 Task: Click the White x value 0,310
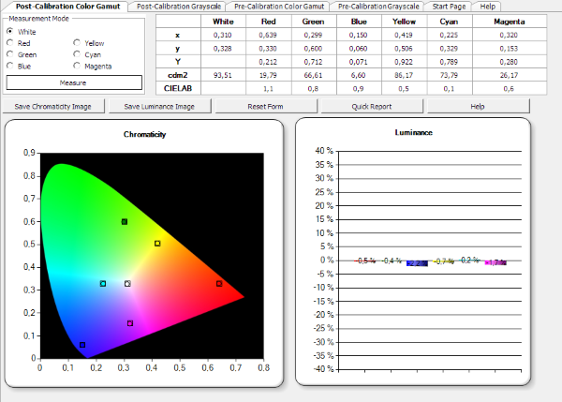point(223,36)
